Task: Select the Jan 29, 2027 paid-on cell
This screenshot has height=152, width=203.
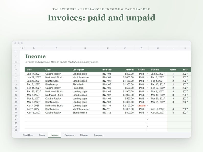Action: point(158,74)
